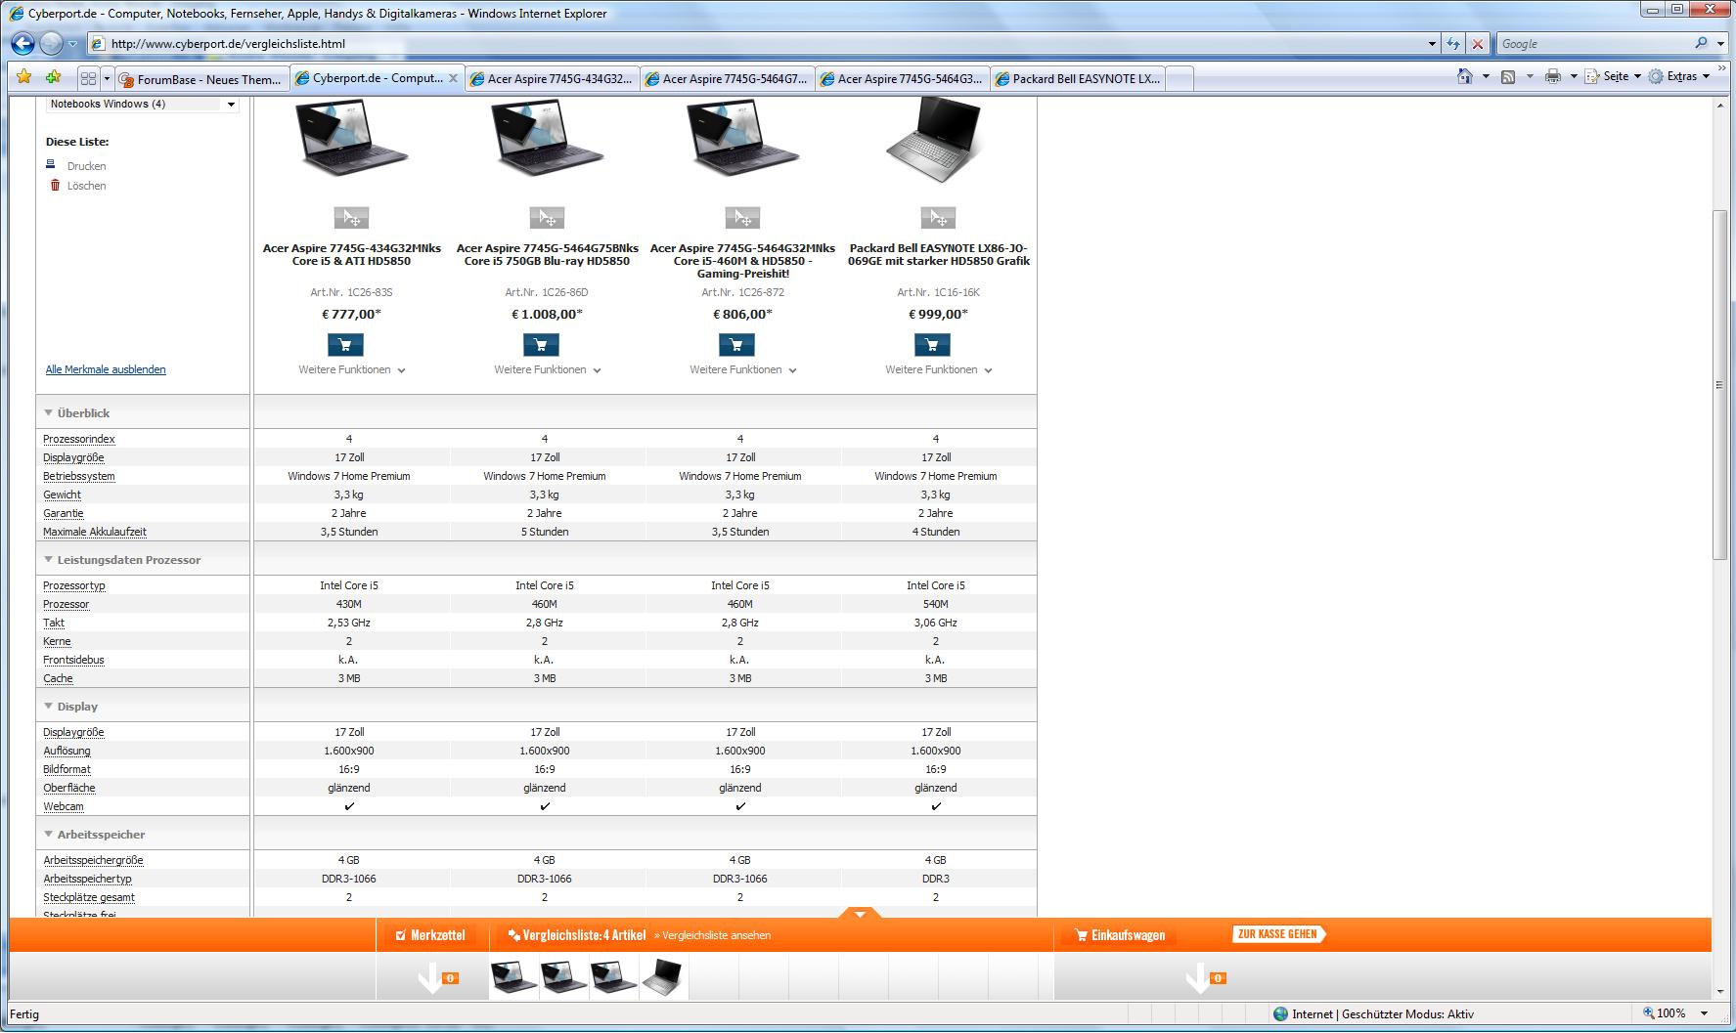Click move icon under Packard Bell image

tap(938, 217)
